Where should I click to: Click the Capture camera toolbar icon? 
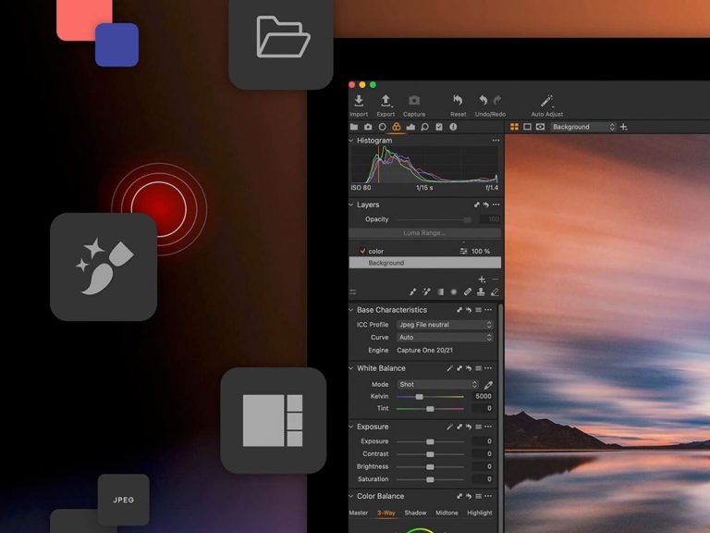[414, 100]
